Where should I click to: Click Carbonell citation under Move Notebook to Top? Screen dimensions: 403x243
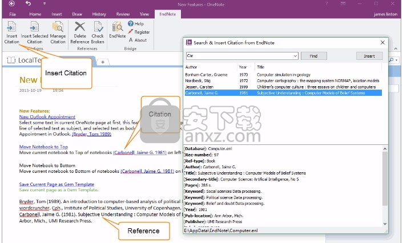[140, 152]
